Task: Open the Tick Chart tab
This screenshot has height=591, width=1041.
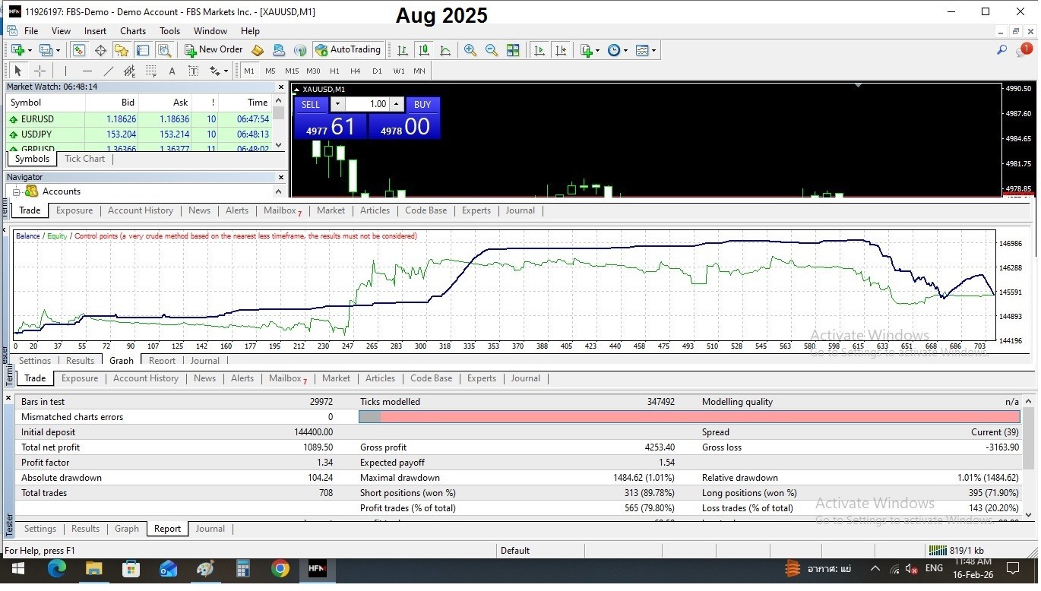Action: tap(84, 160)
